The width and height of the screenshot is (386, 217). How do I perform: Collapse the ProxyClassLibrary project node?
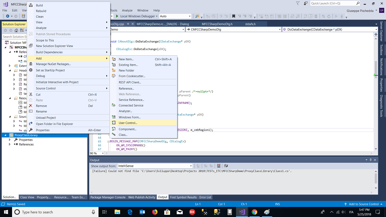[5, 135]
